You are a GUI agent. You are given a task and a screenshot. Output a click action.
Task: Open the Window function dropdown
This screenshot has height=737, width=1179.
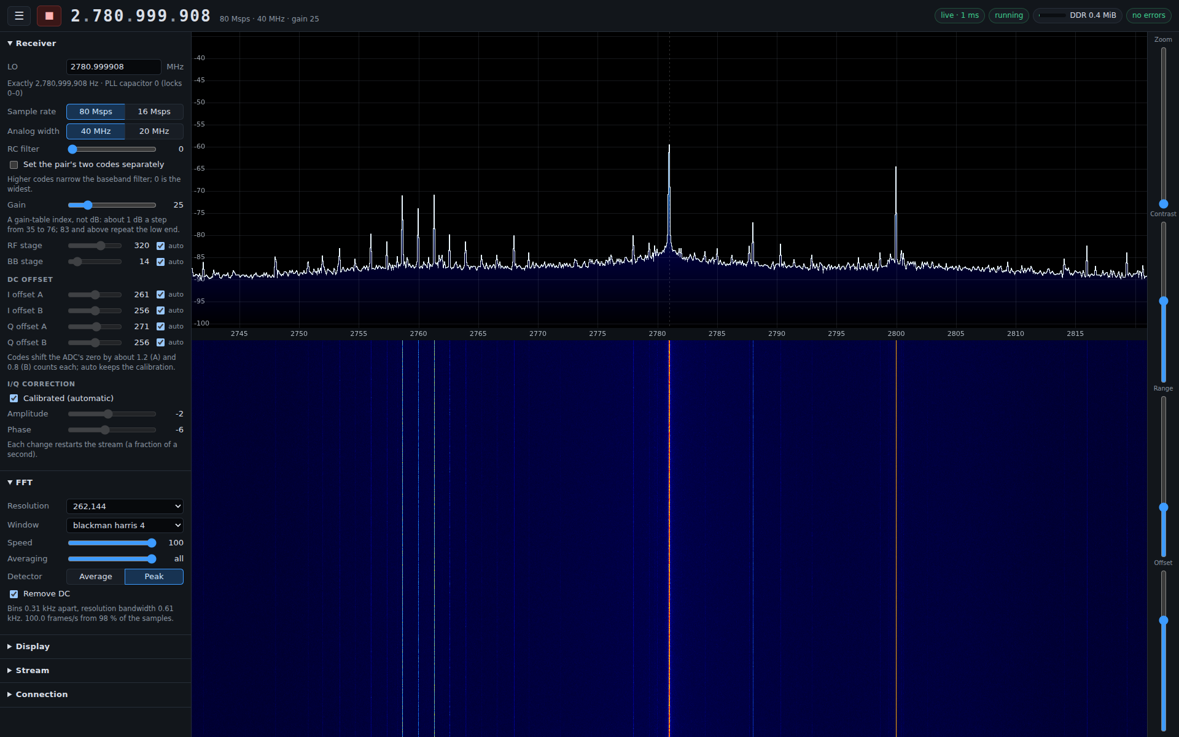tap(125, 526)
